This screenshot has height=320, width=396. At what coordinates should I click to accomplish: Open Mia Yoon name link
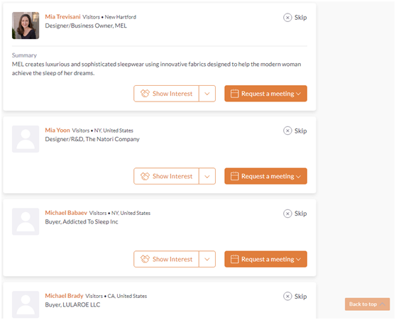point(57,131)
